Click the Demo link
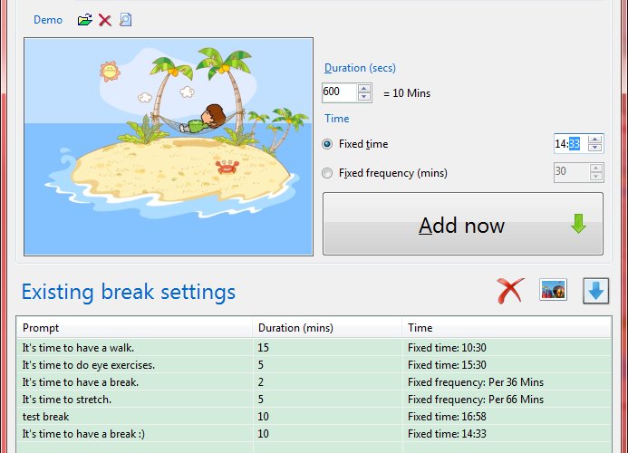Viewport: 628px width, 453px height. pyautogui.click(x=48, y=20)
